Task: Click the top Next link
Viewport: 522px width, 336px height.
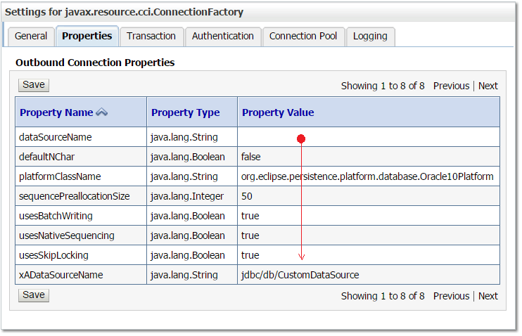Action: click(488, 86)
